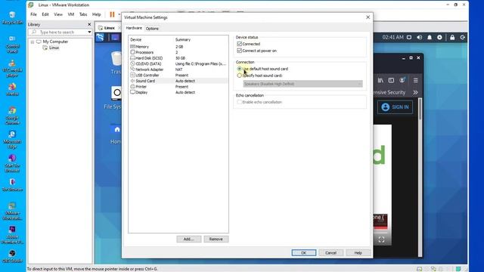Select Use default host sound card
This screenshot has height=272, width=484.
coord(239,69)
